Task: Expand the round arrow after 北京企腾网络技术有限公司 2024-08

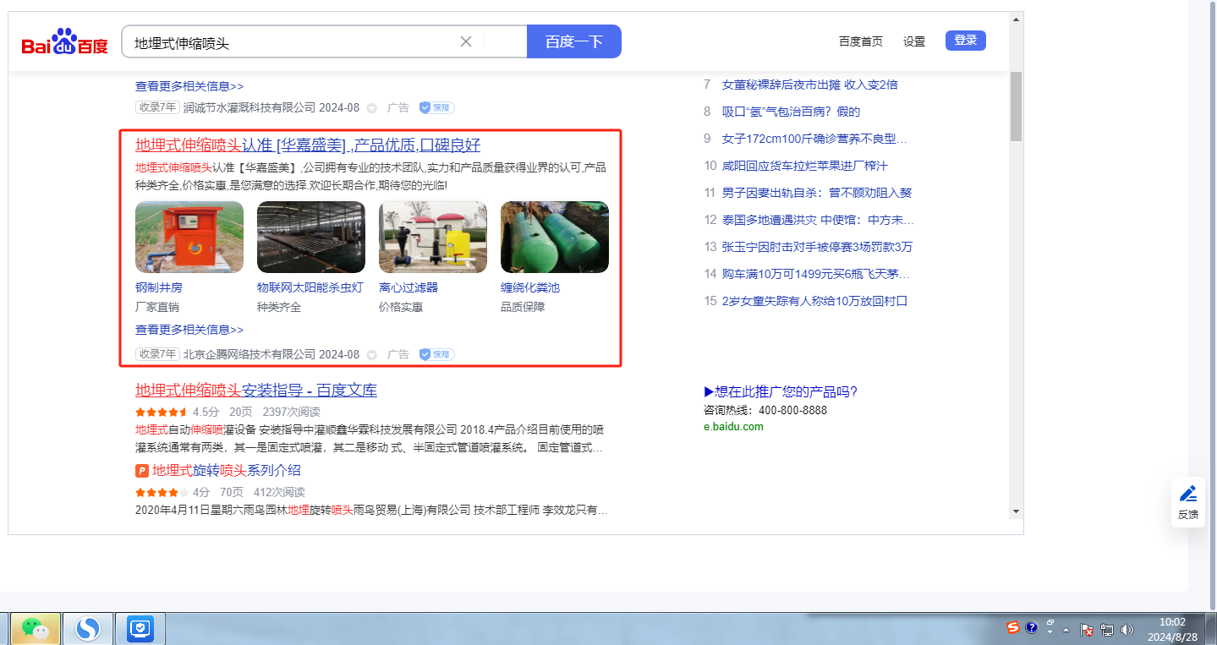Action: click(x=371, y=355)
